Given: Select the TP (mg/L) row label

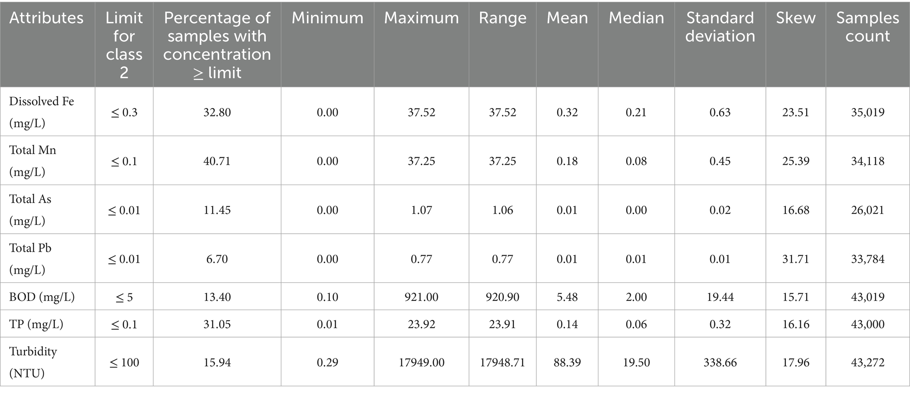Looking at the screenshot, I should [36, 324].
